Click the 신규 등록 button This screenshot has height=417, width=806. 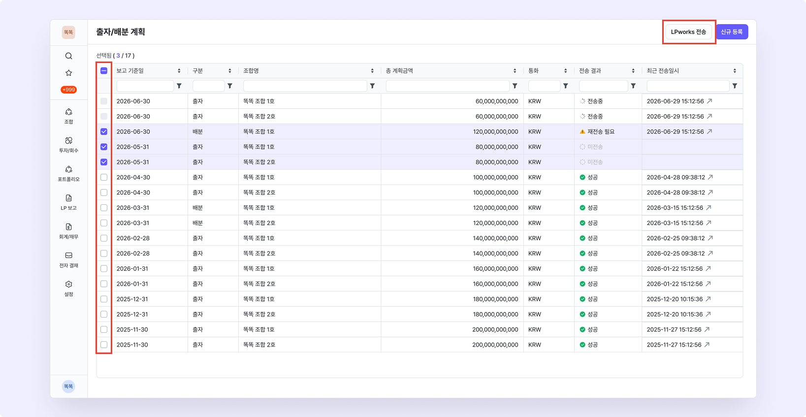tap(732, 32)
